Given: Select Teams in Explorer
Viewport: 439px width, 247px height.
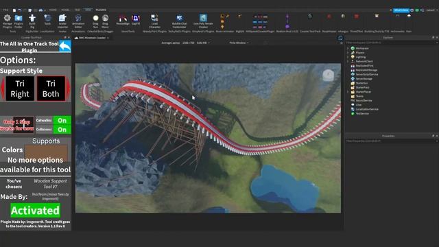Looking at the screenshot, I should [357, 96].
